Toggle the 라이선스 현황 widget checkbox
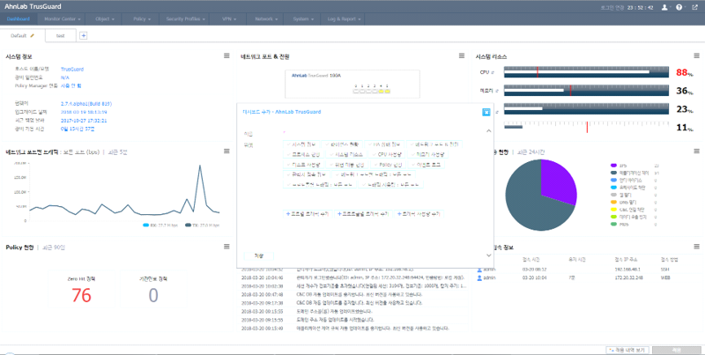 coord(327,144)
